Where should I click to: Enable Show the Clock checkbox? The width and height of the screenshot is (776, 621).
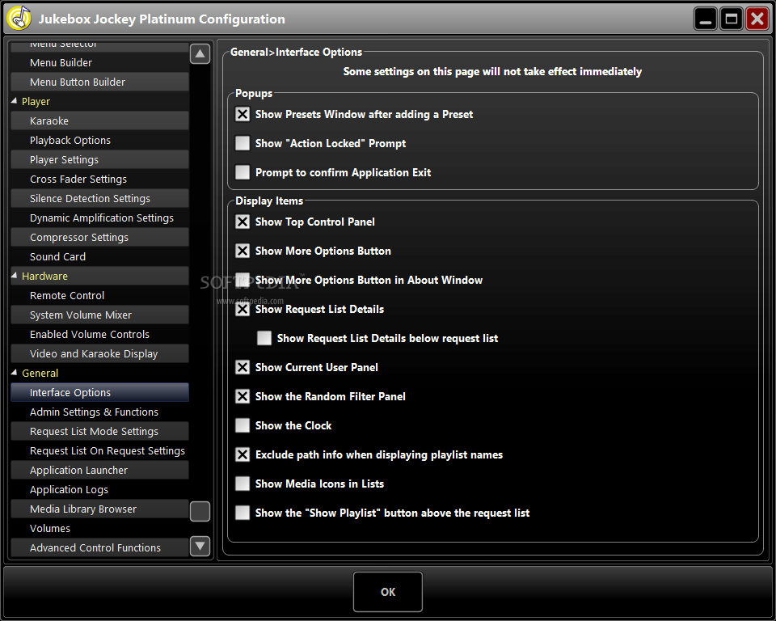(242, 425)
